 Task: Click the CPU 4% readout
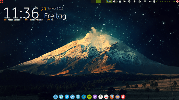[50, 20]
